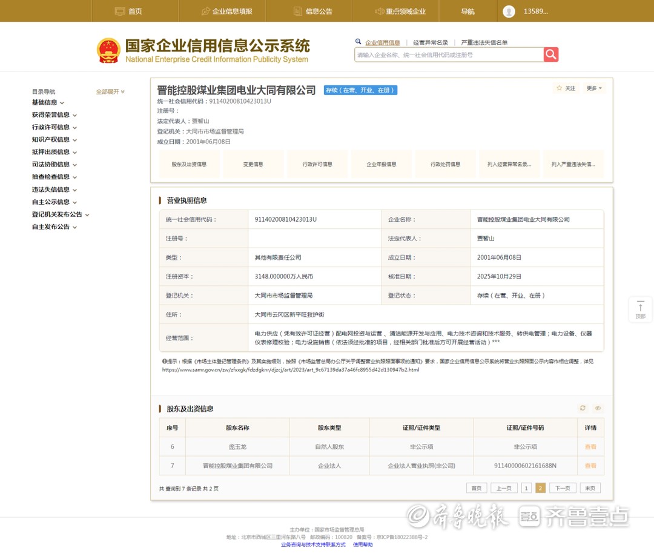Click the 行政处罚信息 shortcut button
The width and height of the screenshot is (654, 556).
click(446, 164)
